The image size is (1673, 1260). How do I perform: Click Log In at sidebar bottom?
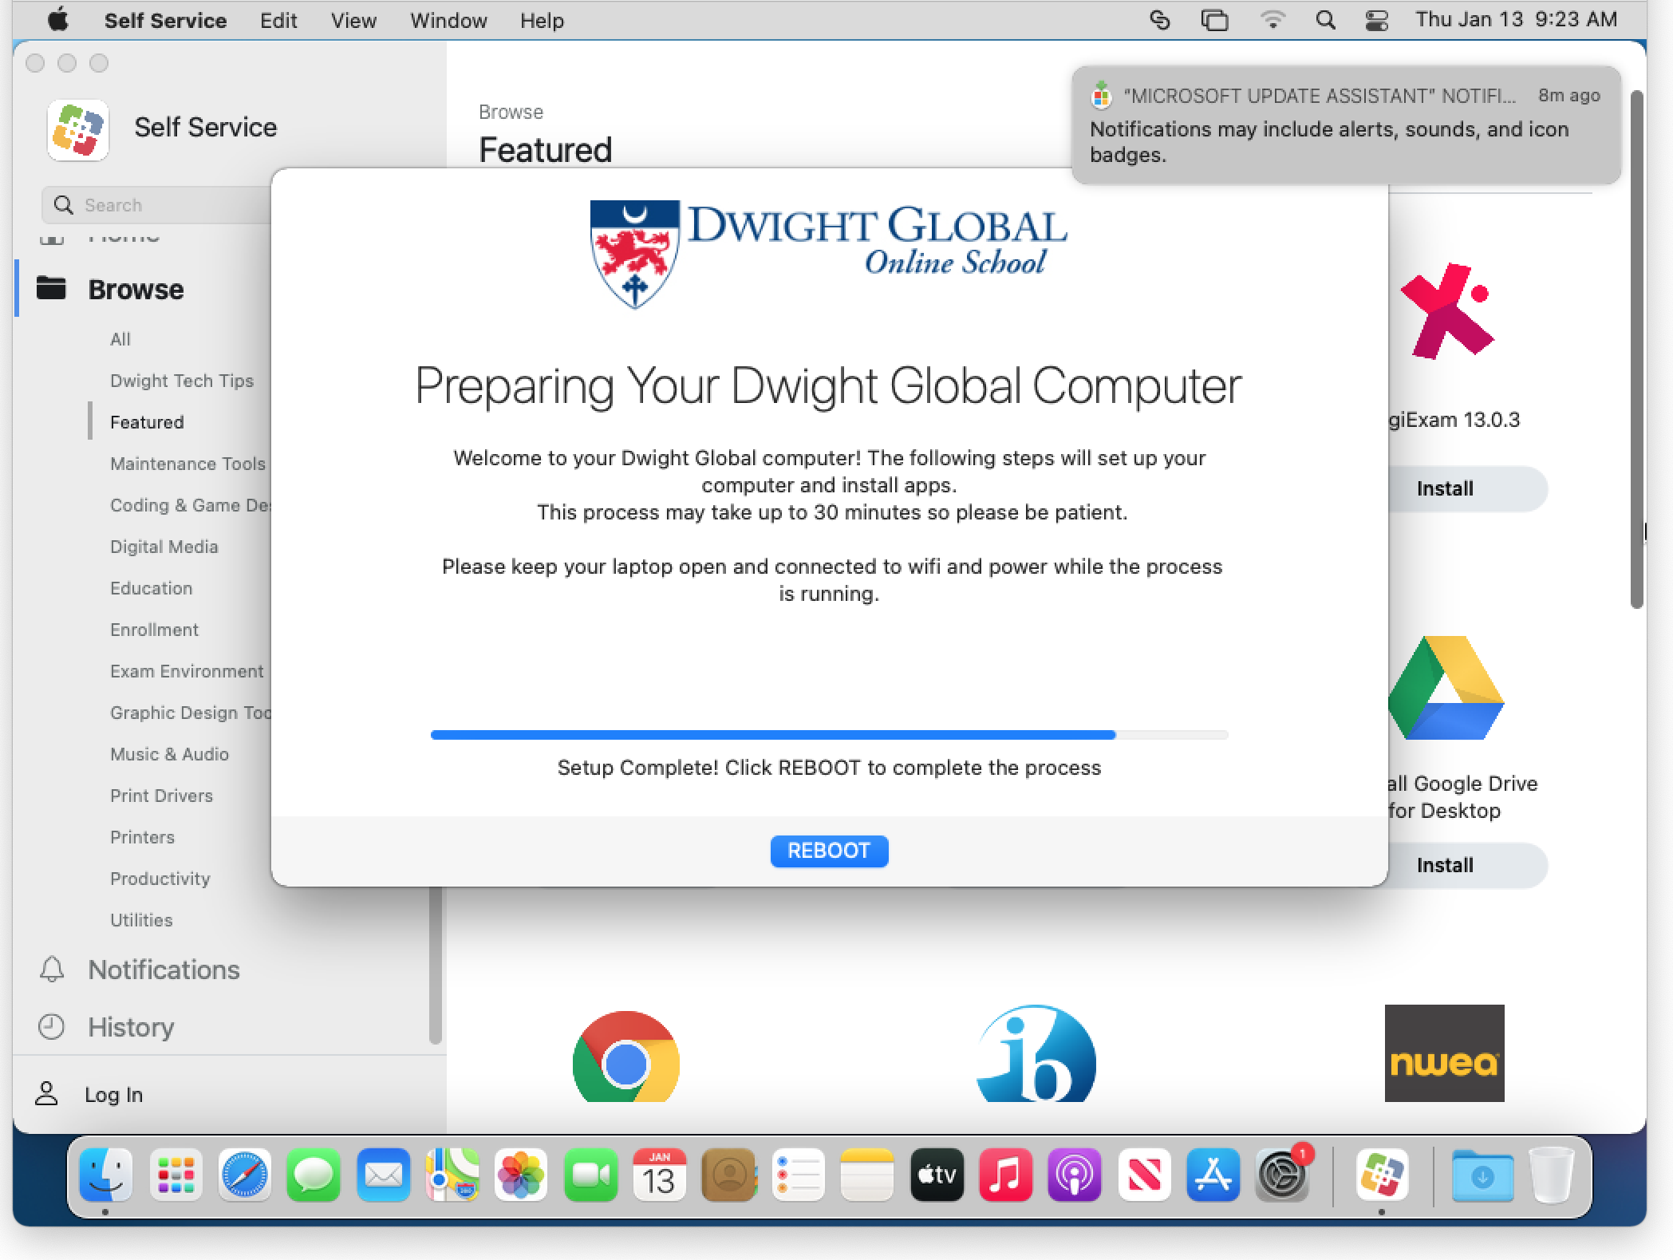(x=112, y=1095)
